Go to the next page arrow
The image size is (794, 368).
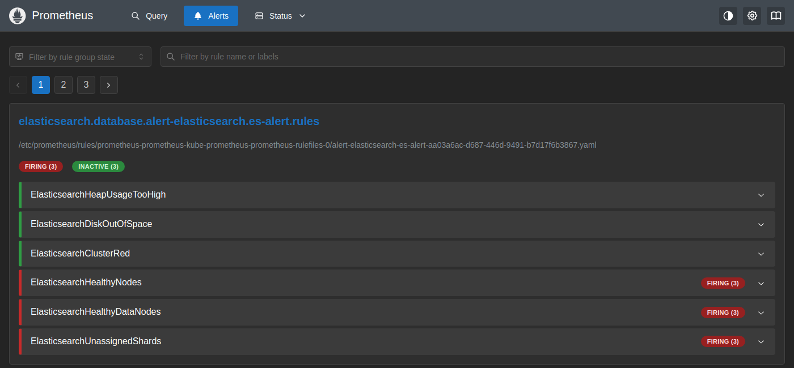click(x=109, y=85)
